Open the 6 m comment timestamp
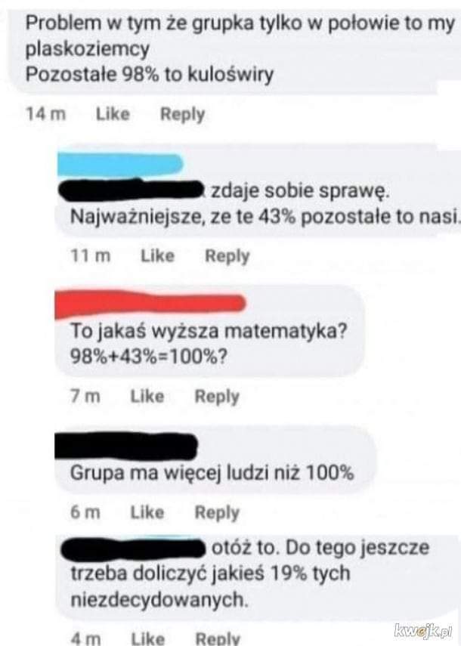 tap(85, 512)
